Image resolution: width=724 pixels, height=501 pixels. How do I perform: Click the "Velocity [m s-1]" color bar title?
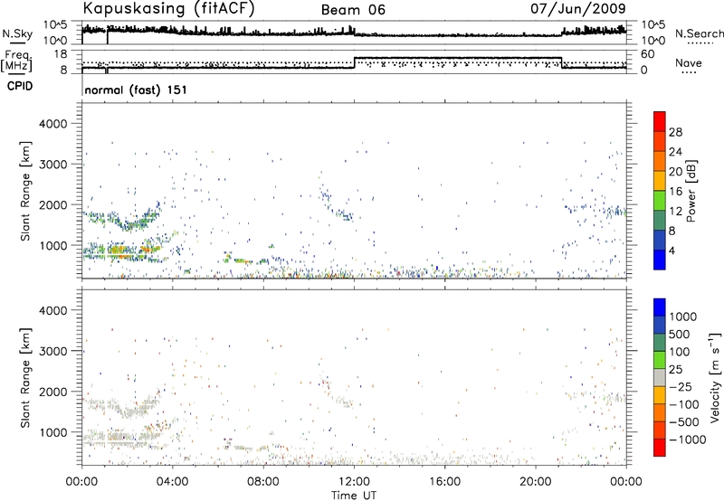point(715,377)
